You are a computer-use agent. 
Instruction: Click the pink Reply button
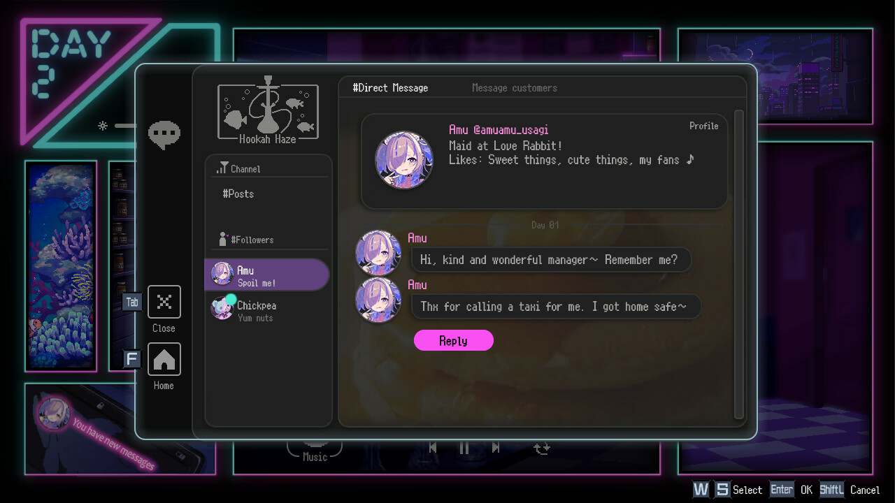coord(454,340)
